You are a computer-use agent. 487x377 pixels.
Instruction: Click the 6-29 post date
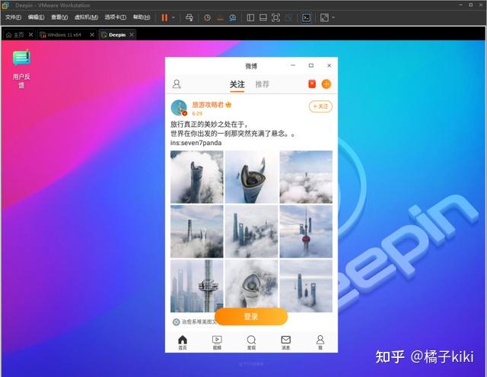[x=197, y=113]
